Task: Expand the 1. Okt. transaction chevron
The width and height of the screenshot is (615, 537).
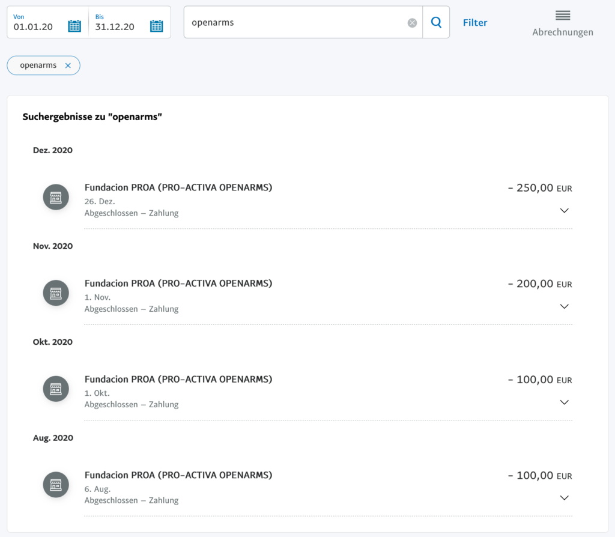Action: click(564, 402)
